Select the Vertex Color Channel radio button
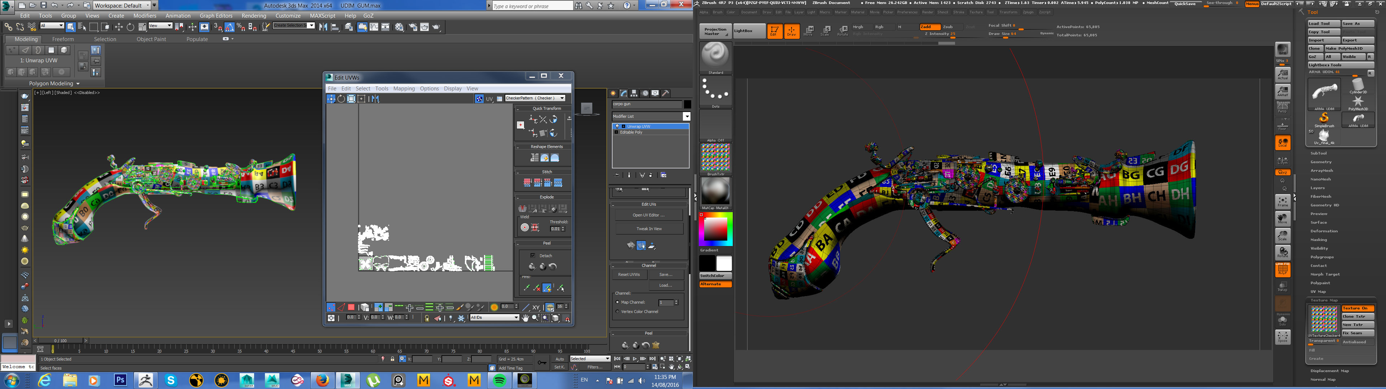The height and width of the screenshot is (389, 1386). pyautogui.click(x=617, y=312)
